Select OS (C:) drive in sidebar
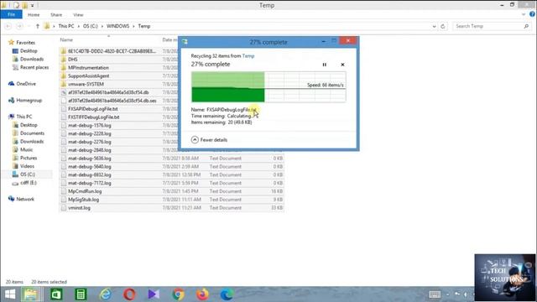 point(28,174)
